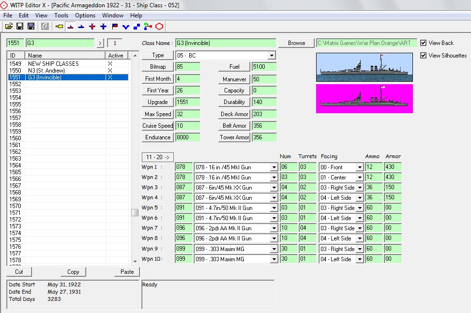The width and height of the screenshot is (471, 313).
Task: Select row 1551 G3 (Invincible)
Action: [x=68, y=77]
